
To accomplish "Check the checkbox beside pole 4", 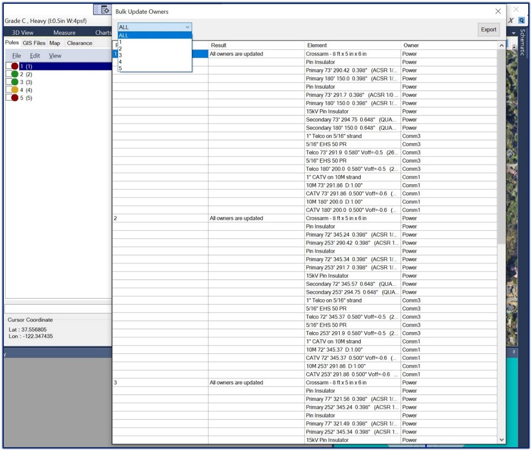I will point(10,89).
